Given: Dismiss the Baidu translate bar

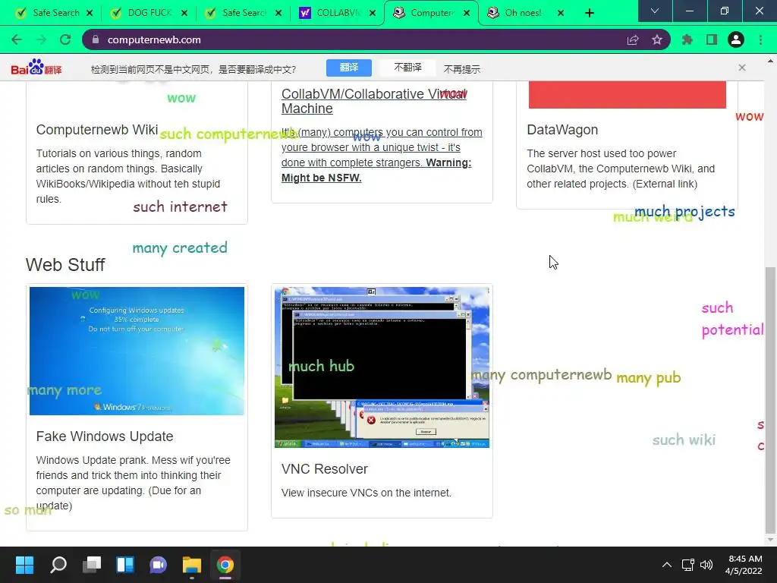Looking at the screenshot, I should pos(742,68).
